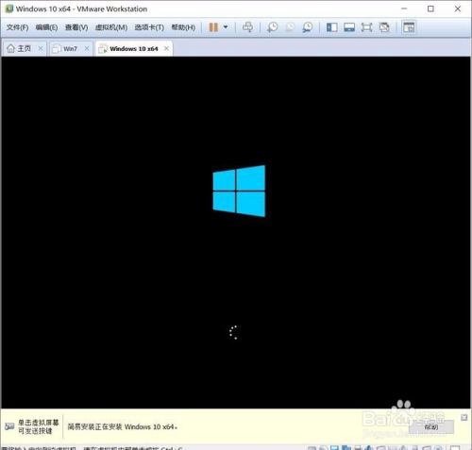Screen dimensions: 472x450
Task: Enter full screen mode icon
Action: pyautogui.click(x=366, y=27)
